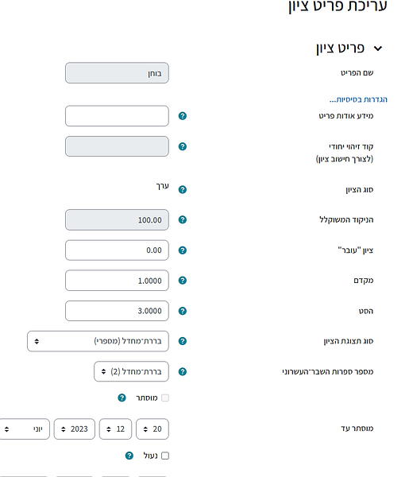This screenshot has height=477, width=409.
Task: Show help for הסט field
Action: coord(183,311)
